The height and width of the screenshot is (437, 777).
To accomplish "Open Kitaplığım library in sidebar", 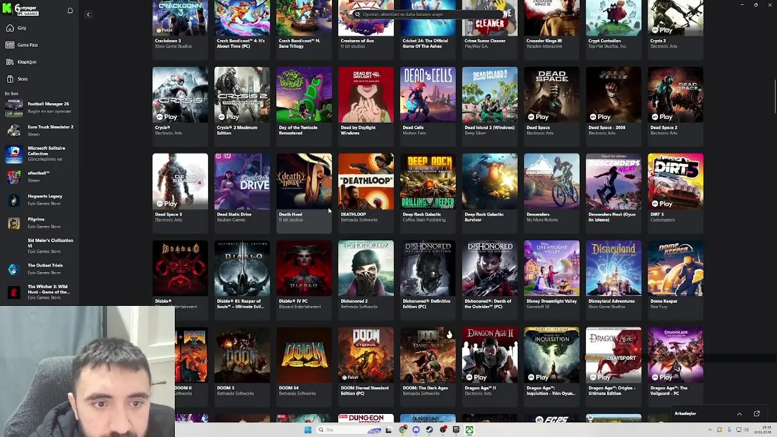I will tap(27, 62).
